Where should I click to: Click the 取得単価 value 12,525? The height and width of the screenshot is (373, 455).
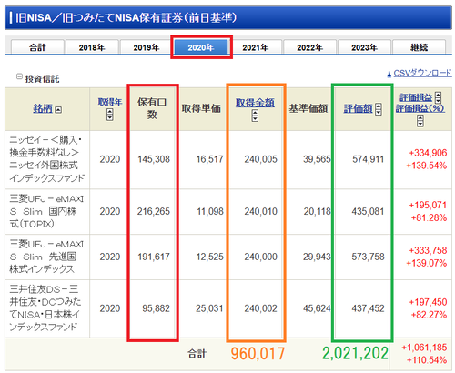(209, 257)
